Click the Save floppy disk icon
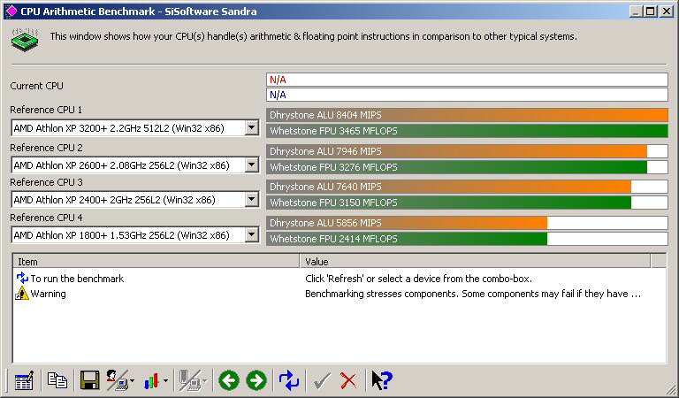 (x=89, y=380)
